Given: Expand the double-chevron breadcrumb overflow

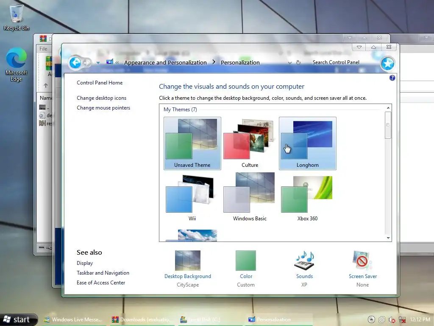Looking at the screenshot, I should coord(117,63).
